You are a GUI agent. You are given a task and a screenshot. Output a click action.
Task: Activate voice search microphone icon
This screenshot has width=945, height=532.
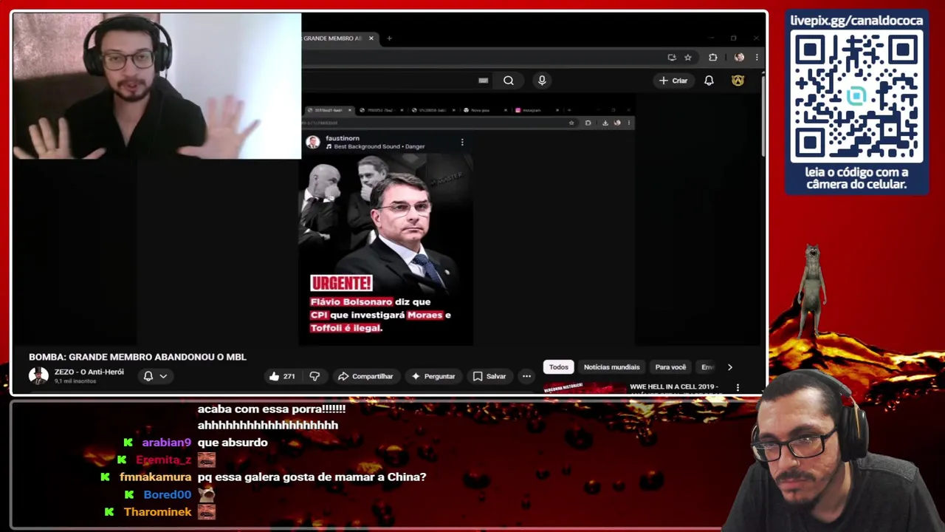[542, 81]
